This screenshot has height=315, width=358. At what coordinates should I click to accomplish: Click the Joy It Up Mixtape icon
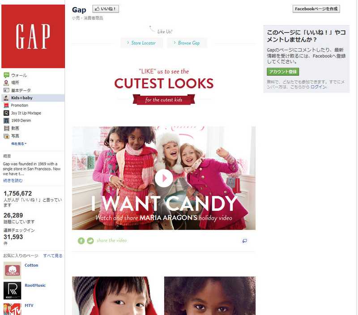pyautogui.click(x=6, y=113)
